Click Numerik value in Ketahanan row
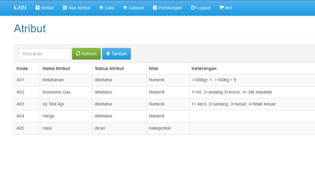Image resolution: width=315 pixels, height=177 pixels. [x=157, y=80]
